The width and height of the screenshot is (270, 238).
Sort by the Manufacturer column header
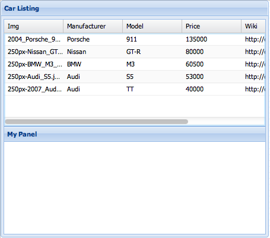[93, 26]
